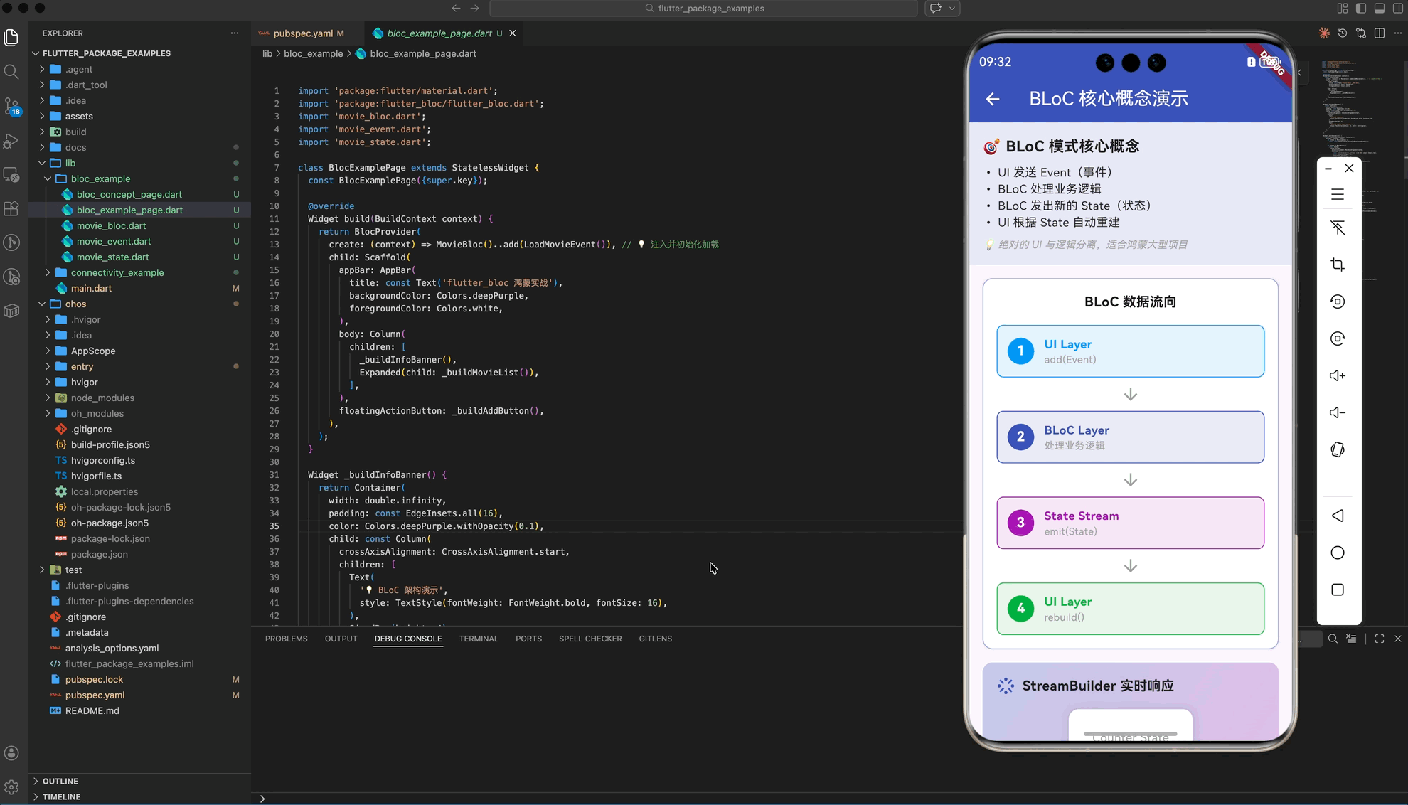The image size is (1408, 805).
Task: Open the Extensions view icon
Action: (11, 208)
